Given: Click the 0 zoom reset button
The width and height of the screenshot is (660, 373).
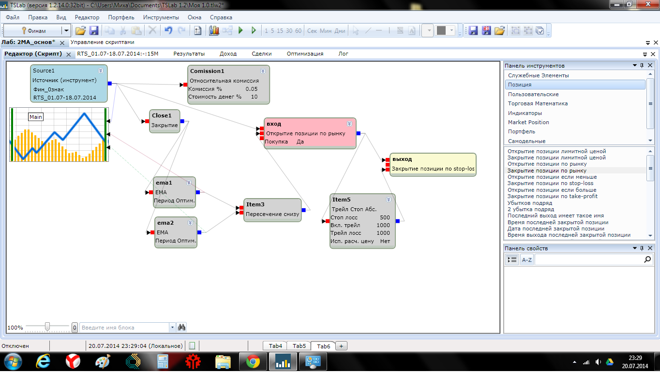Looking at the screenshot, I should point(75,327).
